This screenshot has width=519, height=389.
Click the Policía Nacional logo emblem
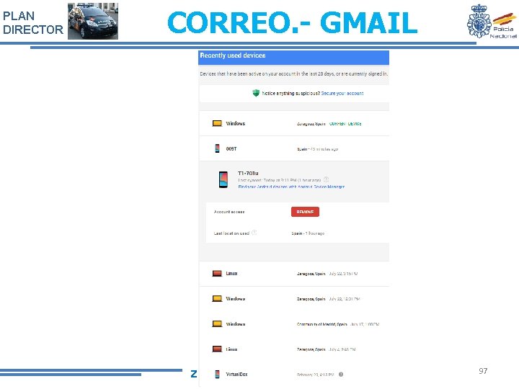click(x=492, y=22)
